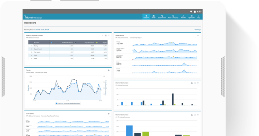The image size is (259, 136).
Task: Click 25,061 Display value in bottom Quick Metrics
Action: click(x=28, y=122)
